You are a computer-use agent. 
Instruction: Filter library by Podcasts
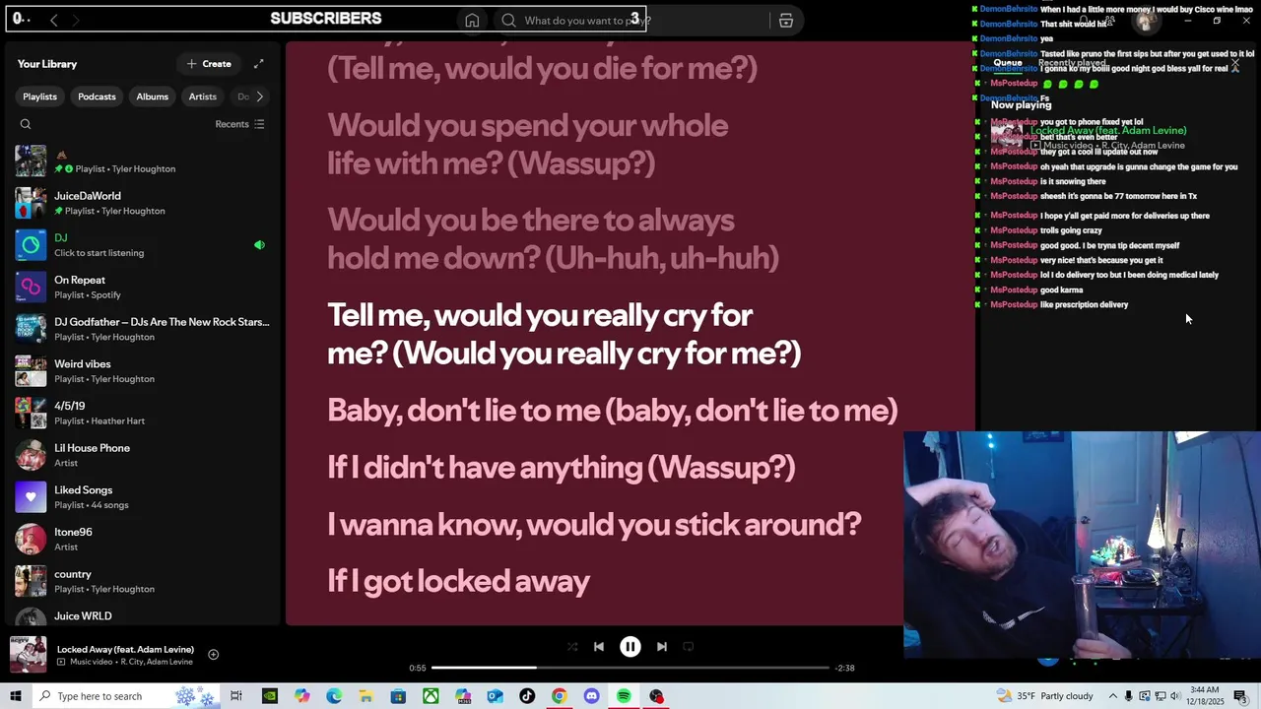pyautogui.click(x=97, y=97)
